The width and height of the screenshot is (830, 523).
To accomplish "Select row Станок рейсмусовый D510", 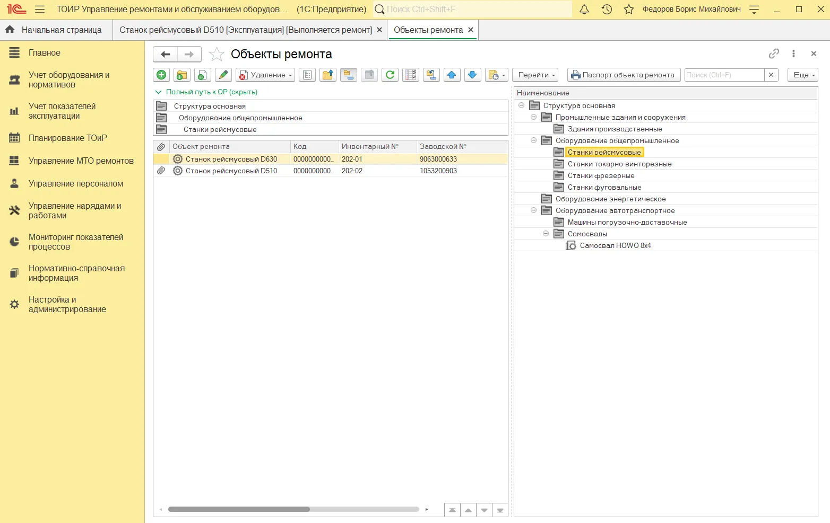I will pyautogui.click(x=330, y=171).
